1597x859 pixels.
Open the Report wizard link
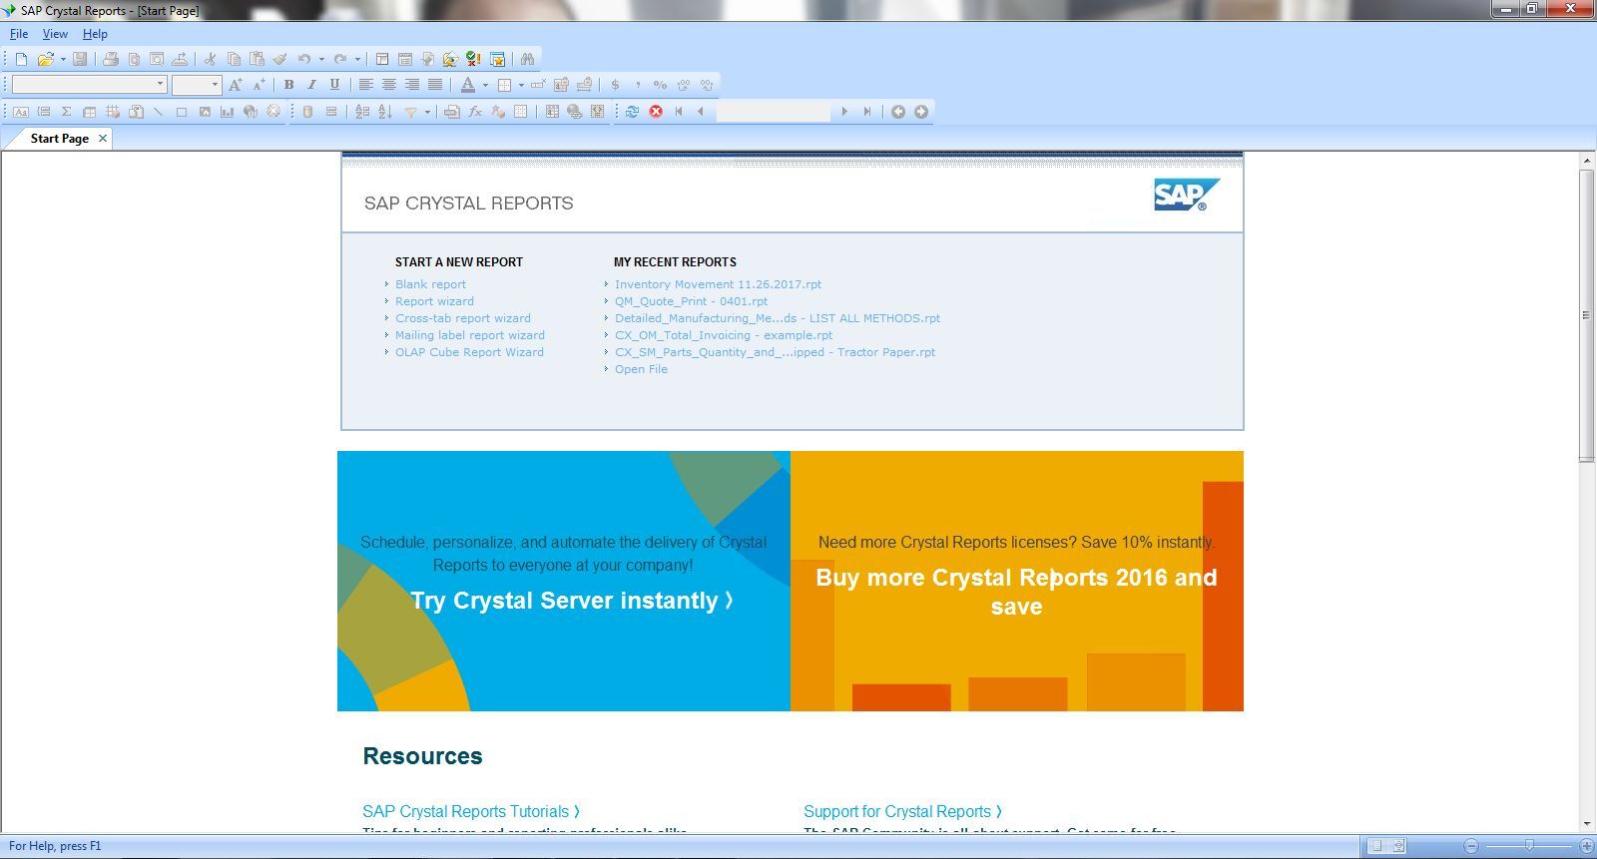pyautogui.click(x=434, y=301)
